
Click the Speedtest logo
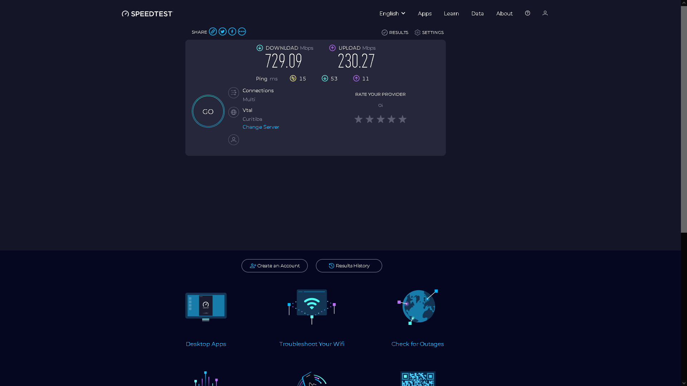click(147, 14)
